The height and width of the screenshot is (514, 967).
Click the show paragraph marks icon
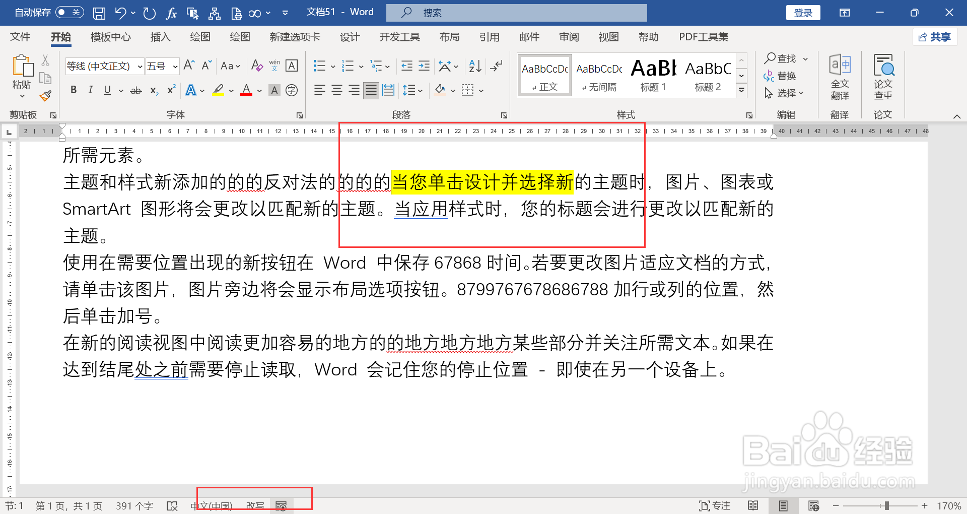coord(497,66)
